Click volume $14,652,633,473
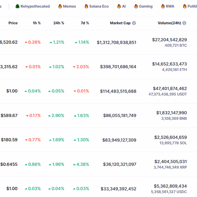Screen dimensions: 197x197 click(x=169, y=64)
